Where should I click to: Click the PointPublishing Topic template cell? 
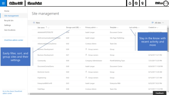pos(117,61)
